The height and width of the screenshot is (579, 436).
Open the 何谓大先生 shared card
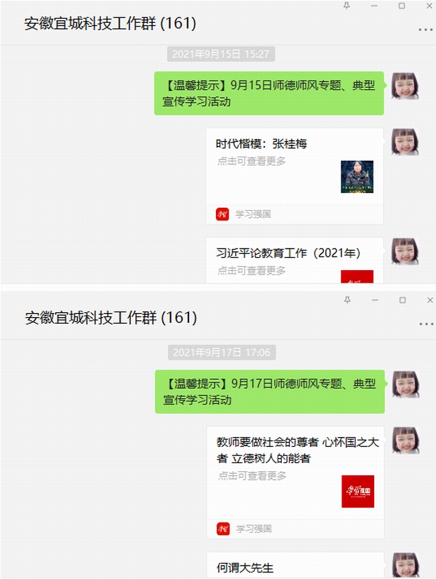pyautogui.click(x=295, y=566)
